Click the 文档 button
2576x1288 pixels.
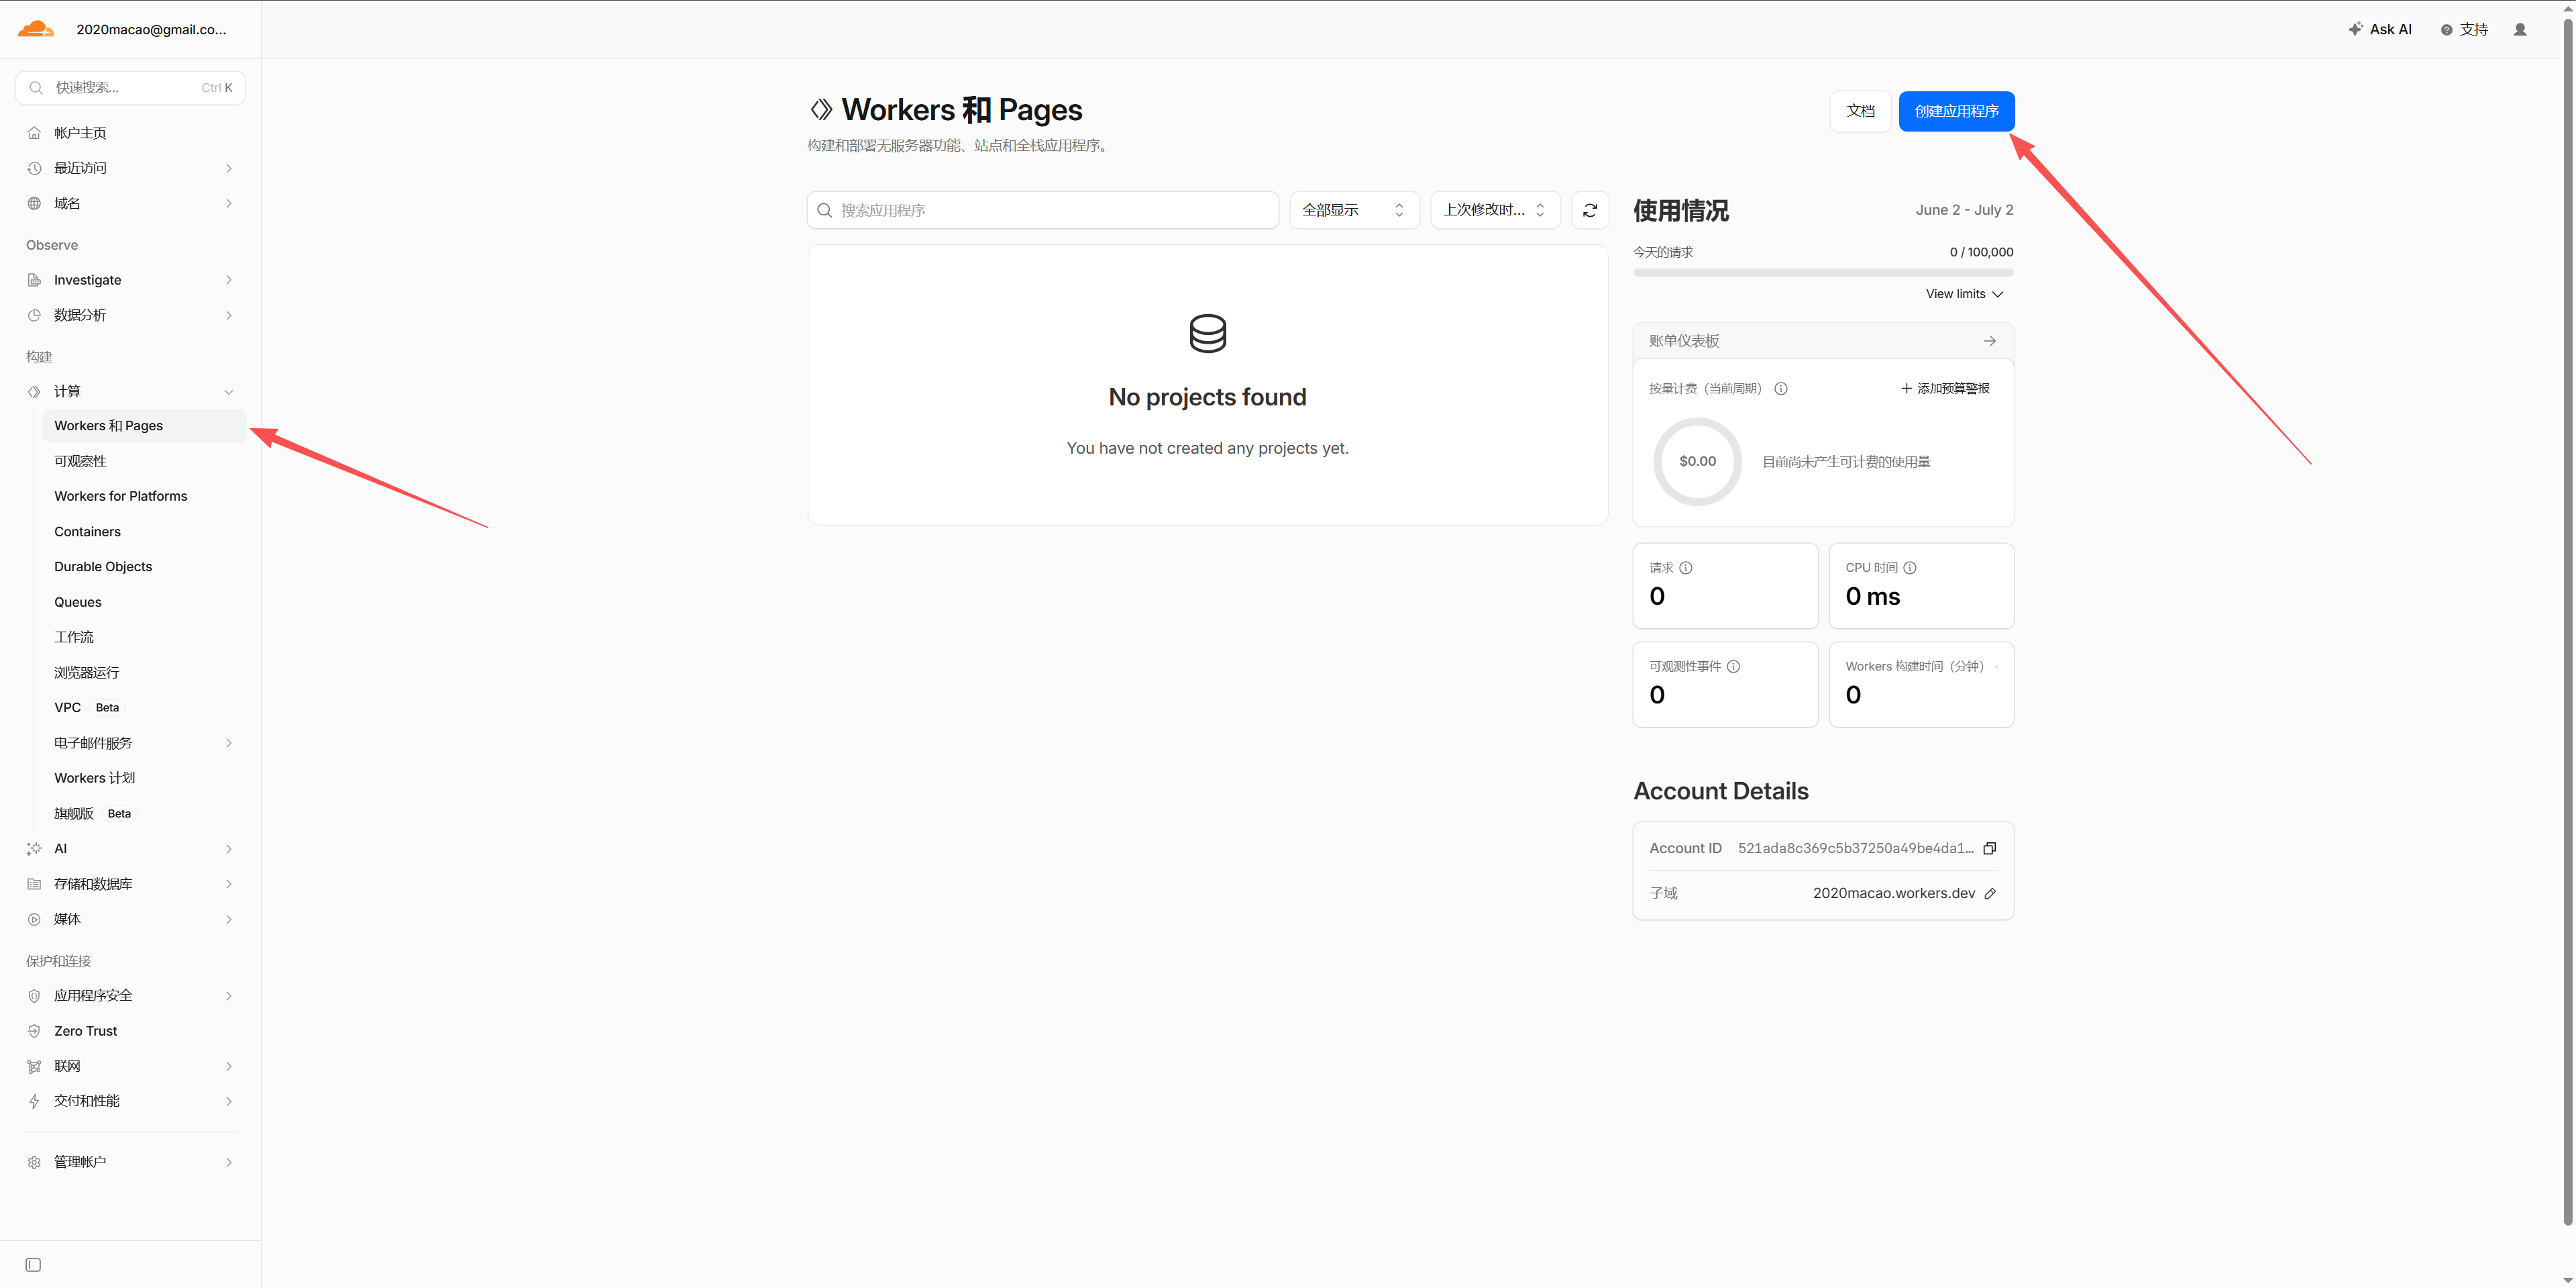(1860, 111)
